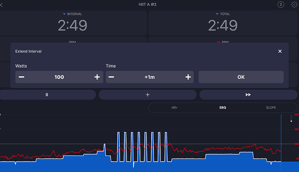Click the HIIT A #2 workout title
This screenshot has height=172, width=299.
tap(147, 4)
